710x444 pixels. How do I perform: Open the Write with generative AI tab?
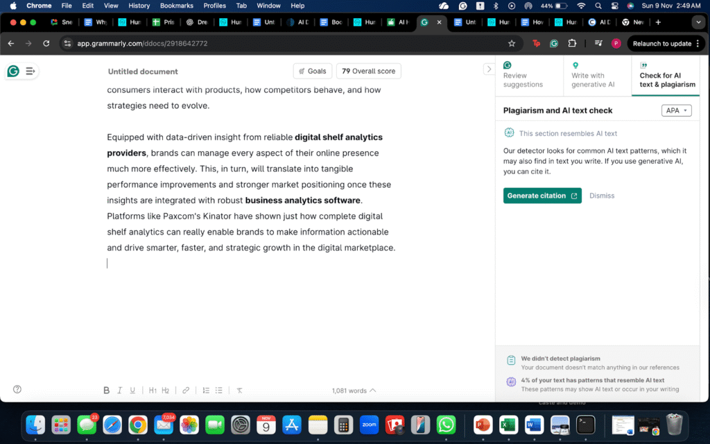[x=596, y=76]
